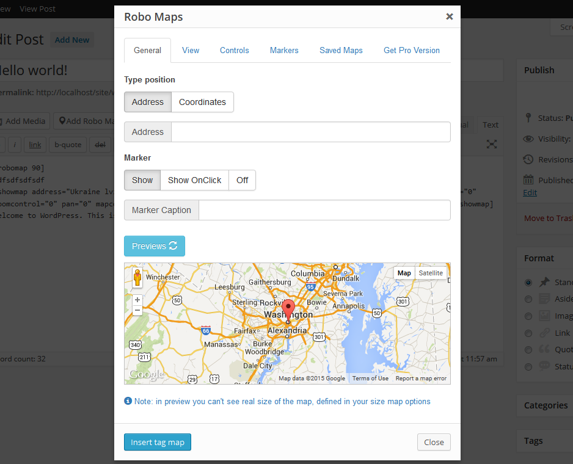Apply italic via i quicktag
This screenshot has height=464, width=573.
coord(15,145)
